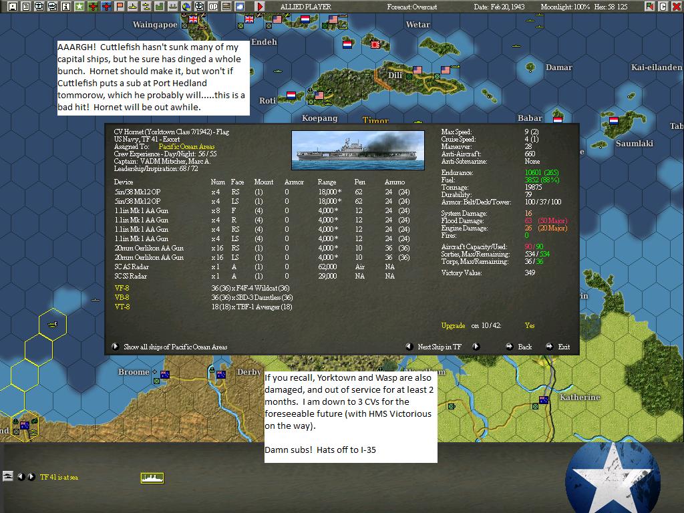Select the Katherine base flag
Screen dimensions: 684x513
click(x=544, y=400)
